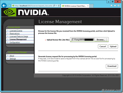This screenshot has width=123, height=93.
Task: Open the About link
Action: click(x=12, y=56)
